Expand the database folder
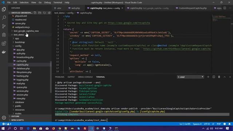 click(19, 102)
